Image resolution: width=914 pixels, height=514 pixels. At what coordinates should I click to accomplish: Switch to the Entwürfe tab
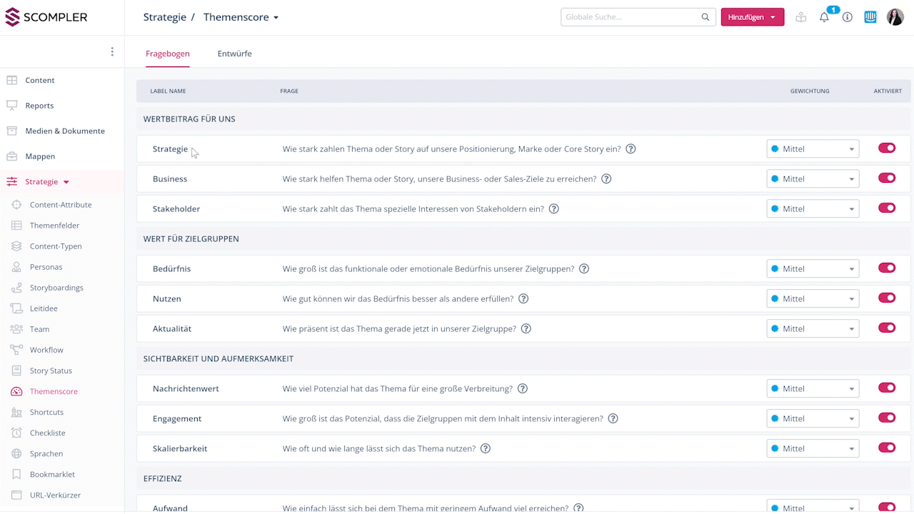234,54
